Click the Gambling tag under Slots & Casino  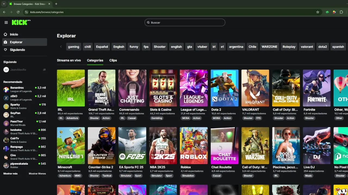(x=157, y=118)
